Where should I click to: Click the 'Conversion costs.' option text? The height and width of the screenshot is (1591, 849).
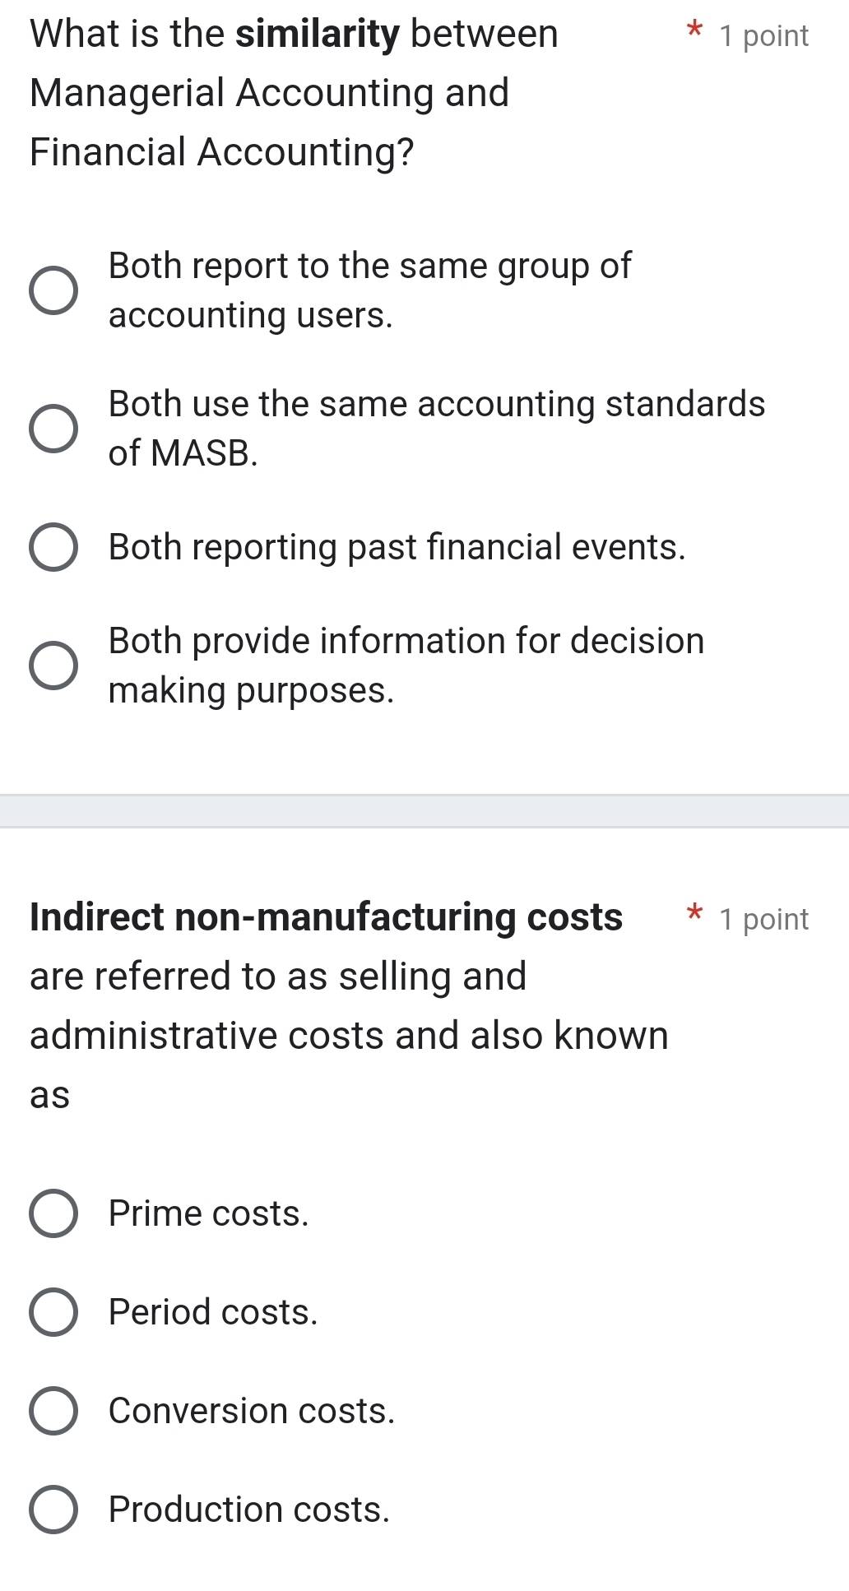[251, 1411]
